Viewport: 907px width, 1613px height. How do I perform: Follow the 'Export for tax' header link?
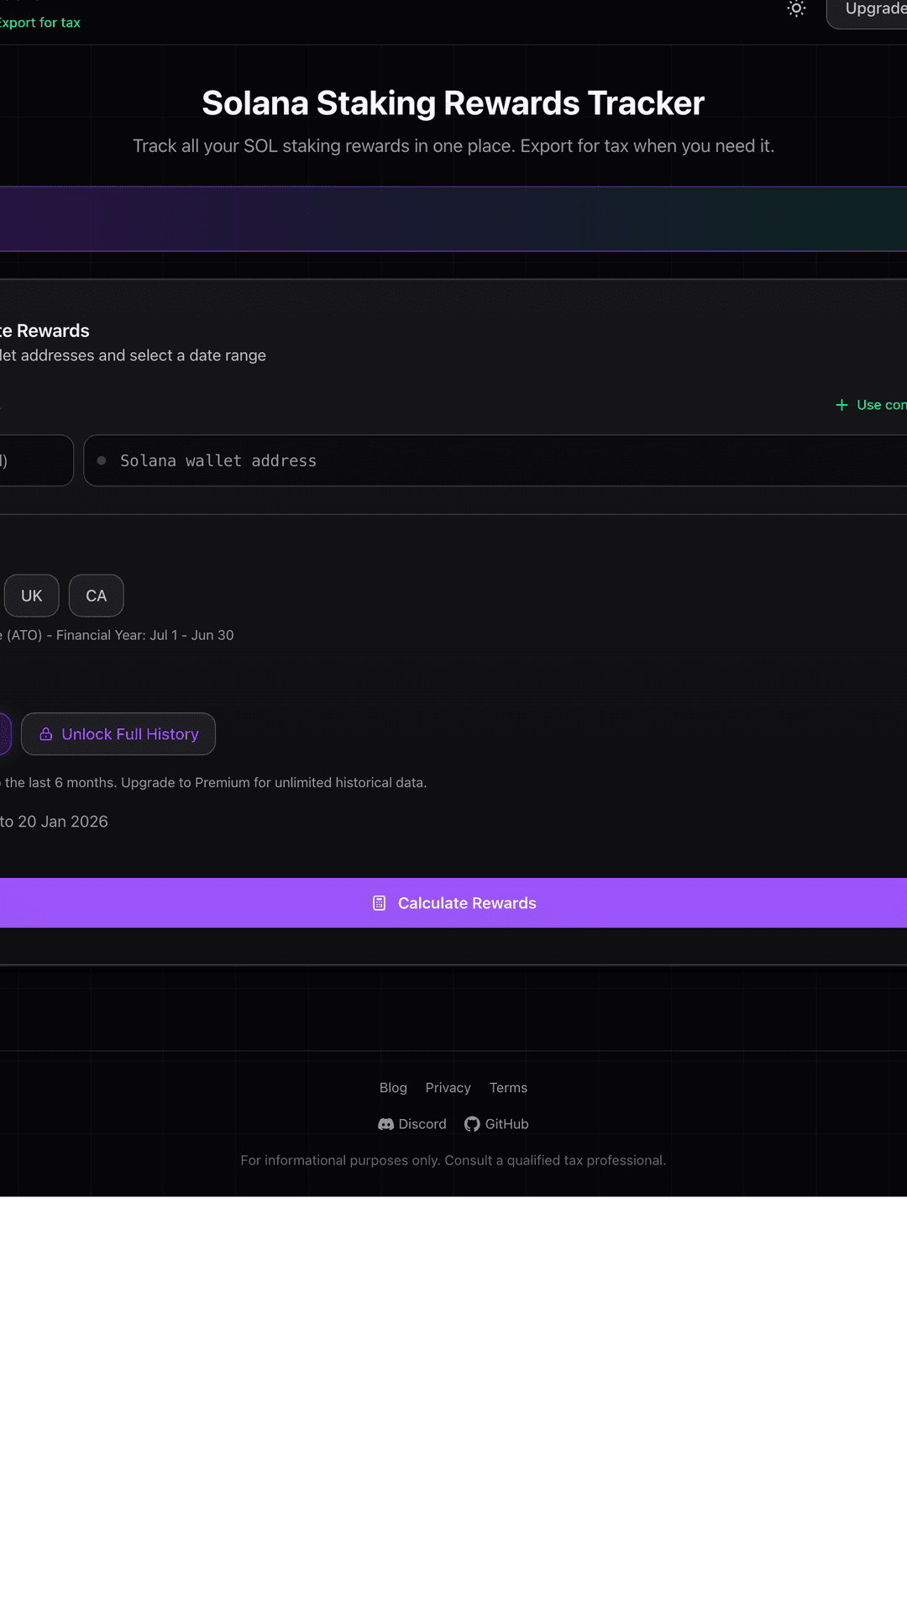pyautogui.click(x=39, y=23)
